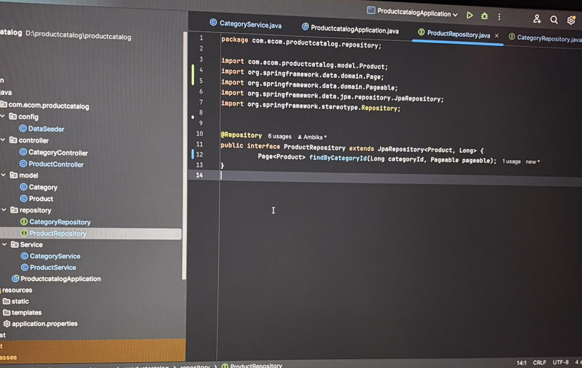Click the Ambika author inlay hint
Viewport: 582px width, 368px height.
312,137
